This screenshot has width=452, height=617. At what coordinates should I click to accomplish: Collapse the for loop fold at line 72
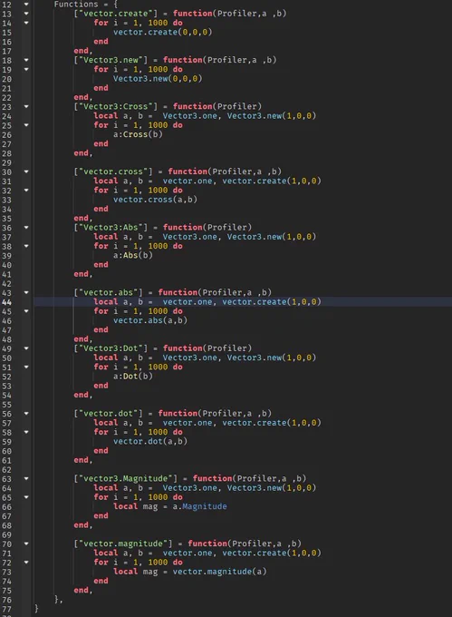pos(26,563)
